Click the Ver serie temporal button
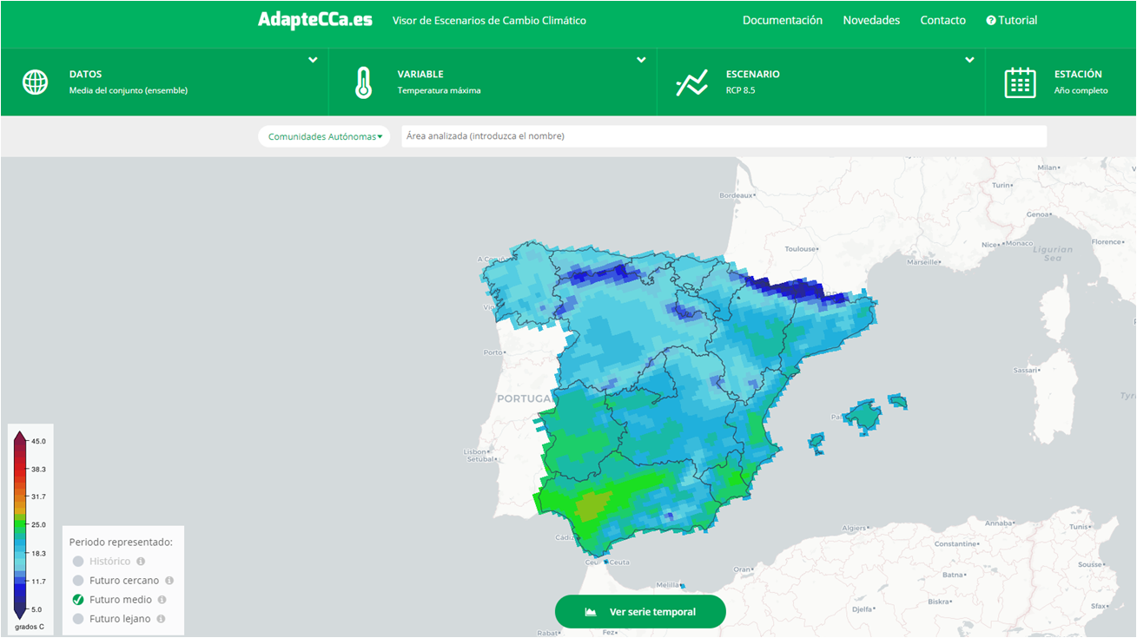1137x638 pixels. click(x=640, y=612)
